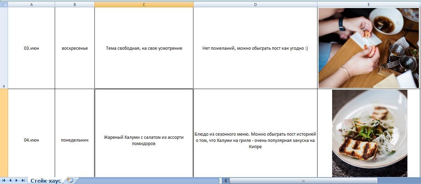Select column D header
Viewport: 421px width, 184px height.
tap(255, 5)
